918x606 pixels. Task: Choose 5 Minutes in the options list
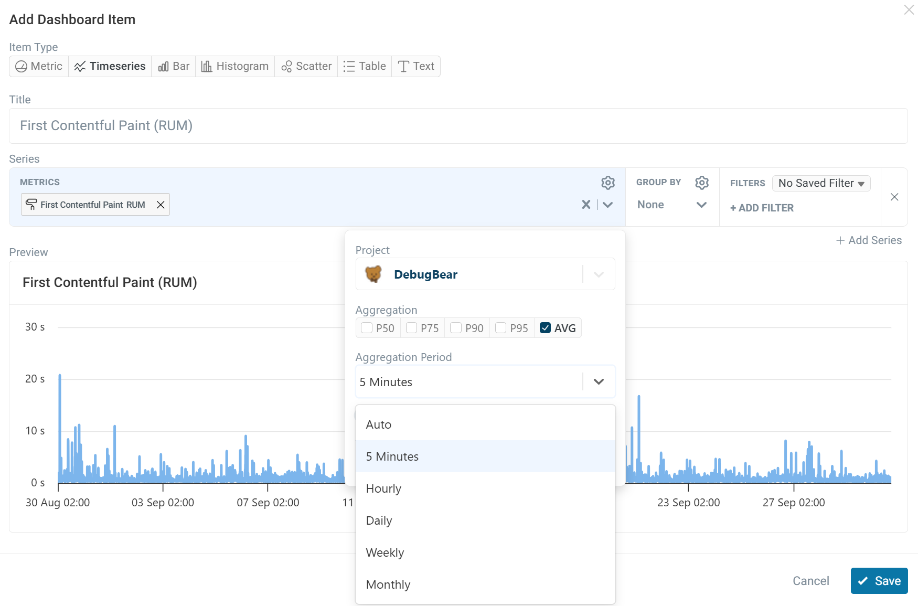pyautogui.click(x=485, y=456)
